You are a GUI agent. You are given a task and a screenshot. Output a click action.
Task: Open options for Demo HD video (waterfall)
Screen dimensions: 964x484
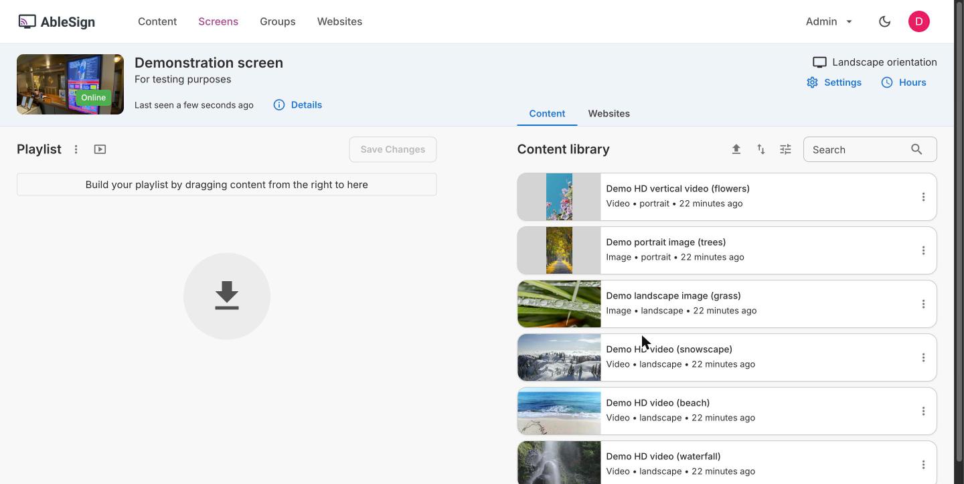click(923, 465)
